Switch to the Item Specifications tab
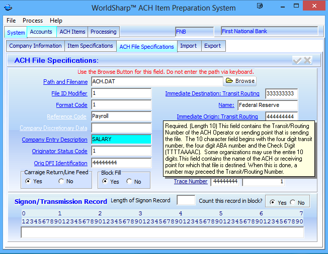The height and width of the screenshot is (254, 328). (x=90, y=46)
